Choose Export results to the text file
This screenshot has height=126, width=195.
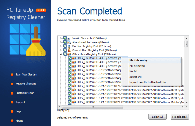pos(151,82)
